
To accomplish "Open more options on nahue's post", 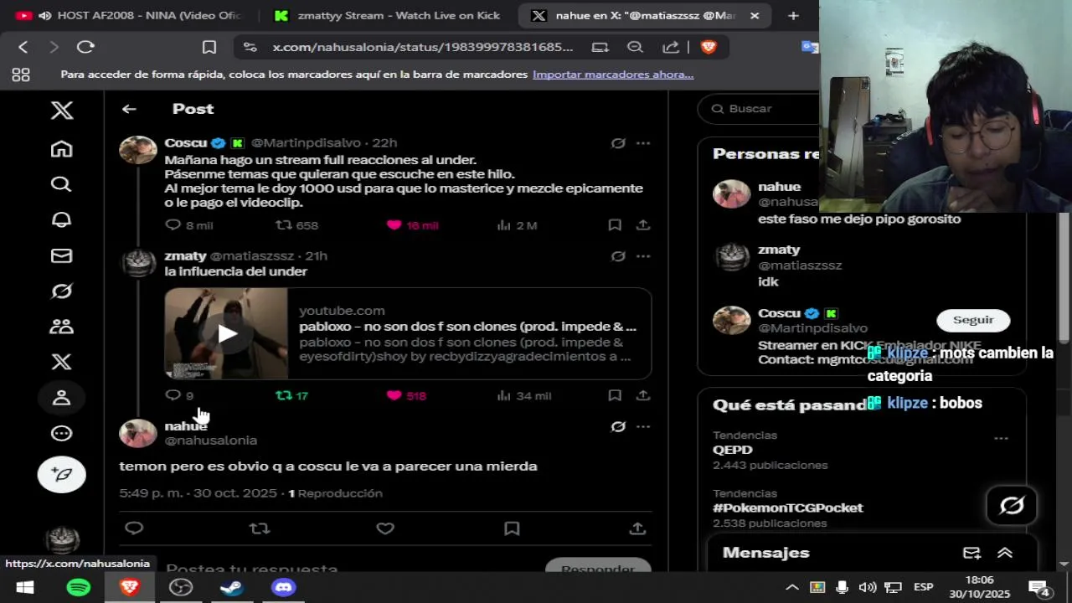I will tap(643, 426).
